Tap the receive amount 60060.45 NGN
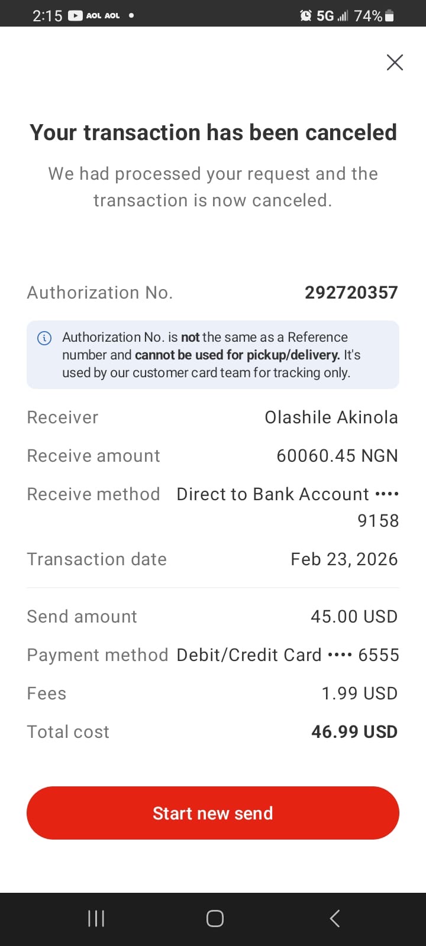Viewport: 426px width, 946px height. 337,456
